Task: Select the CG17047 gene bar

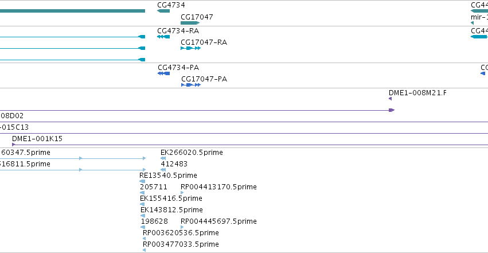Action: (x=190, y=23)
